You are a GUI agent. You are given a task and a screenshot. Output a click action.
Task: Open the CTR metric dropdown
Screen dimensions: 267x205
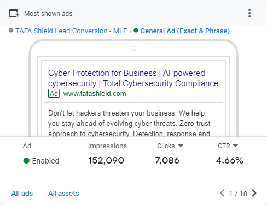click(x=228, y=146)
